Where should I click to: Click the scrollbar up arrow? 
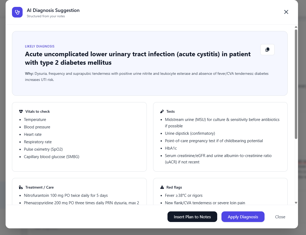296,27
